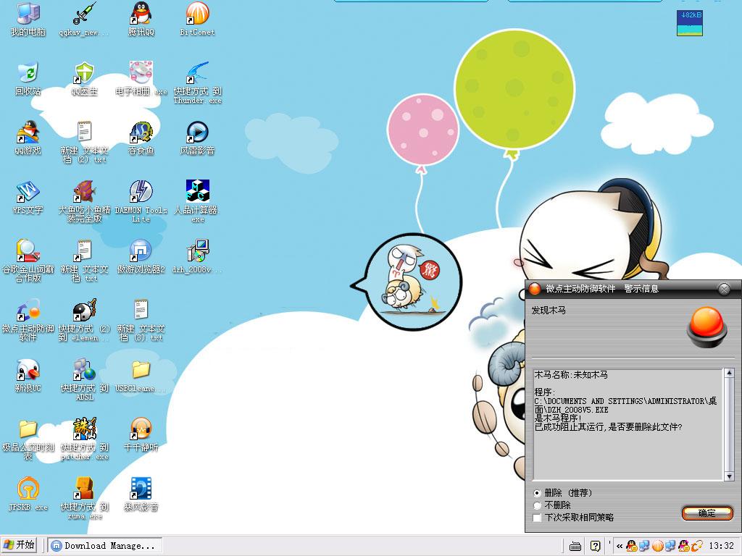Click the red alarm light in the alert dialog

[707, 327]
